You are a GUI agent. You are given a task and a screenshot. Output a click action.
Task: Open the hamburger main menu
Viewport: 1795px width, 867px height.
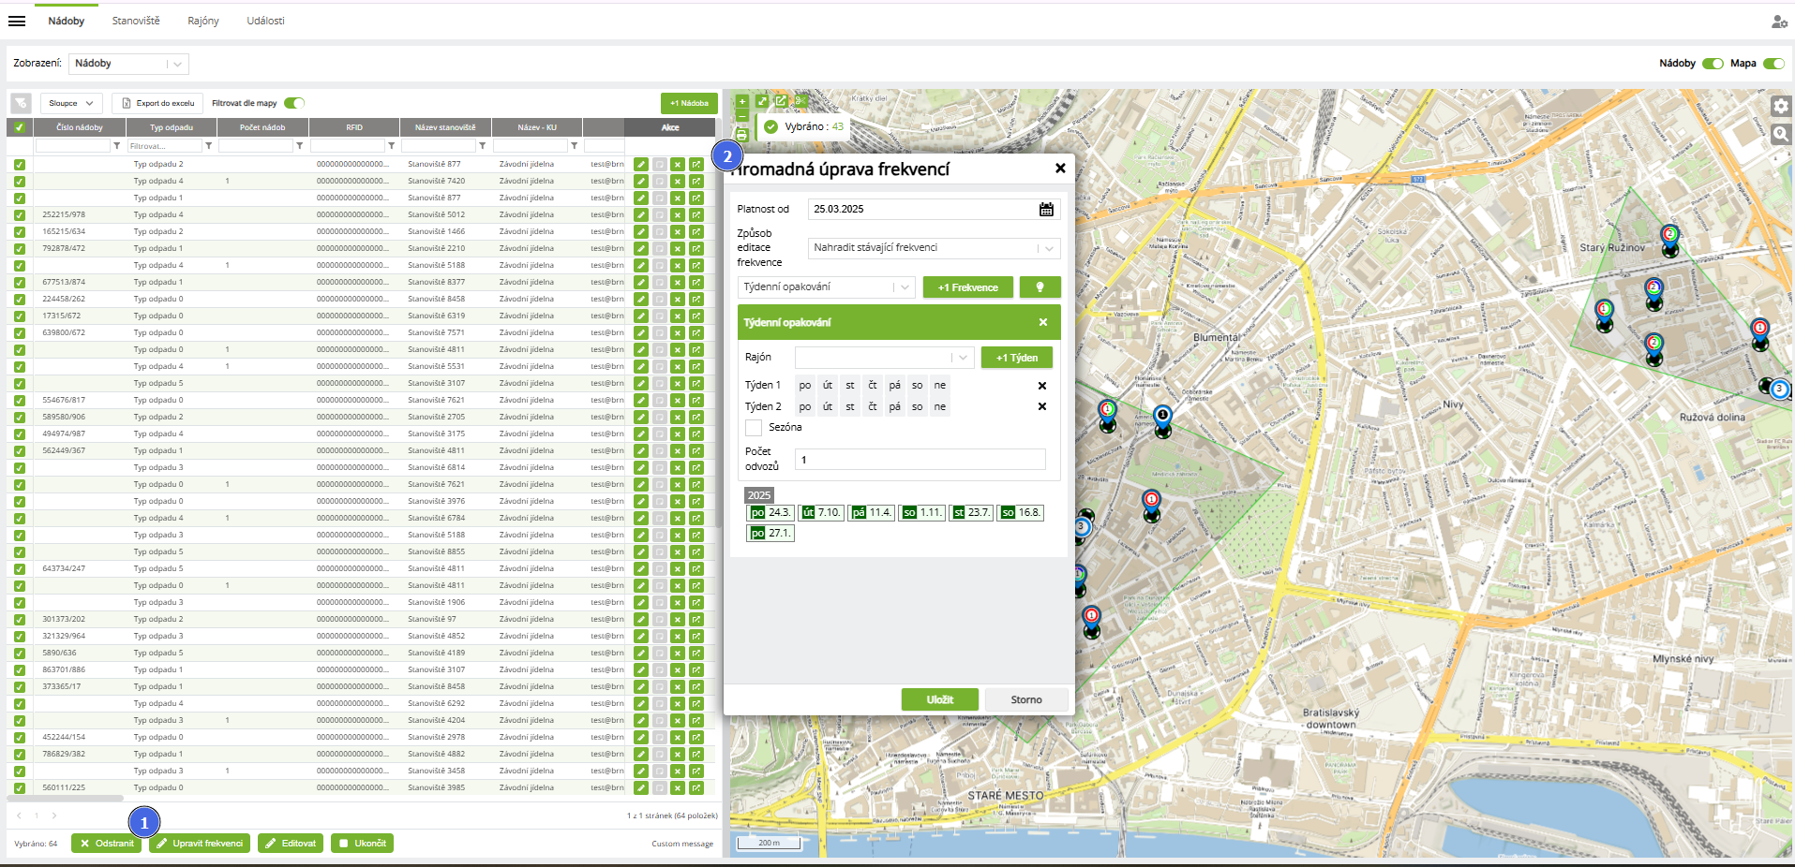(17, 21)
